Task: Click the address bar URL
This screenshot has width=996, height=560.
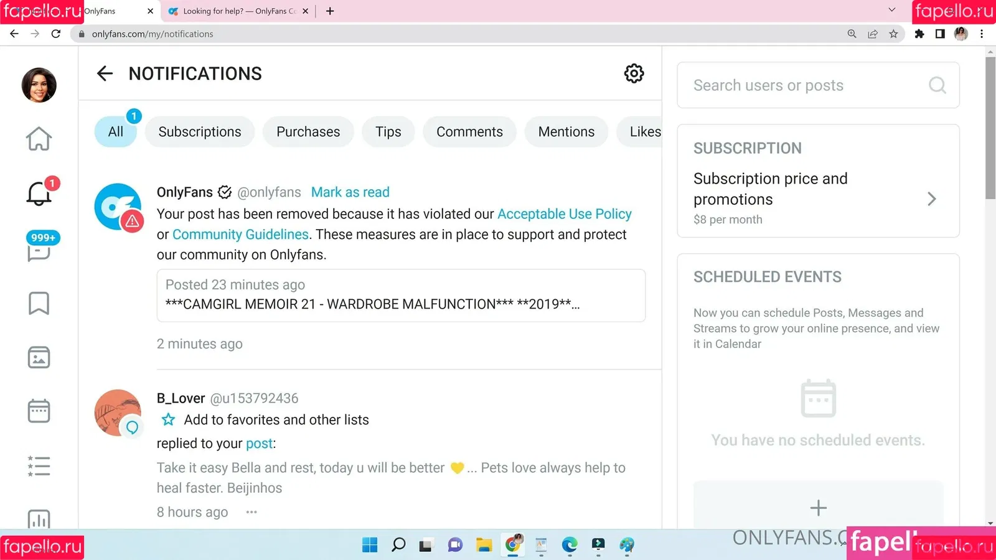Action: (153, 34)
